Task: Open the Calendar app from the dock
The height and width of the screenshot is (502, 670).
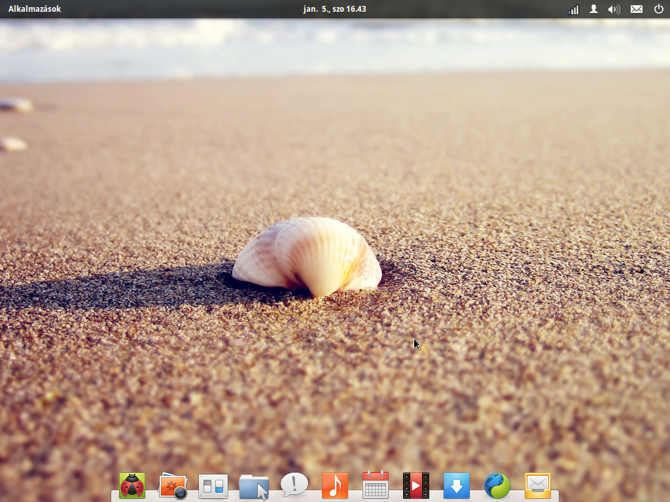Action: [x=376, y=486]
